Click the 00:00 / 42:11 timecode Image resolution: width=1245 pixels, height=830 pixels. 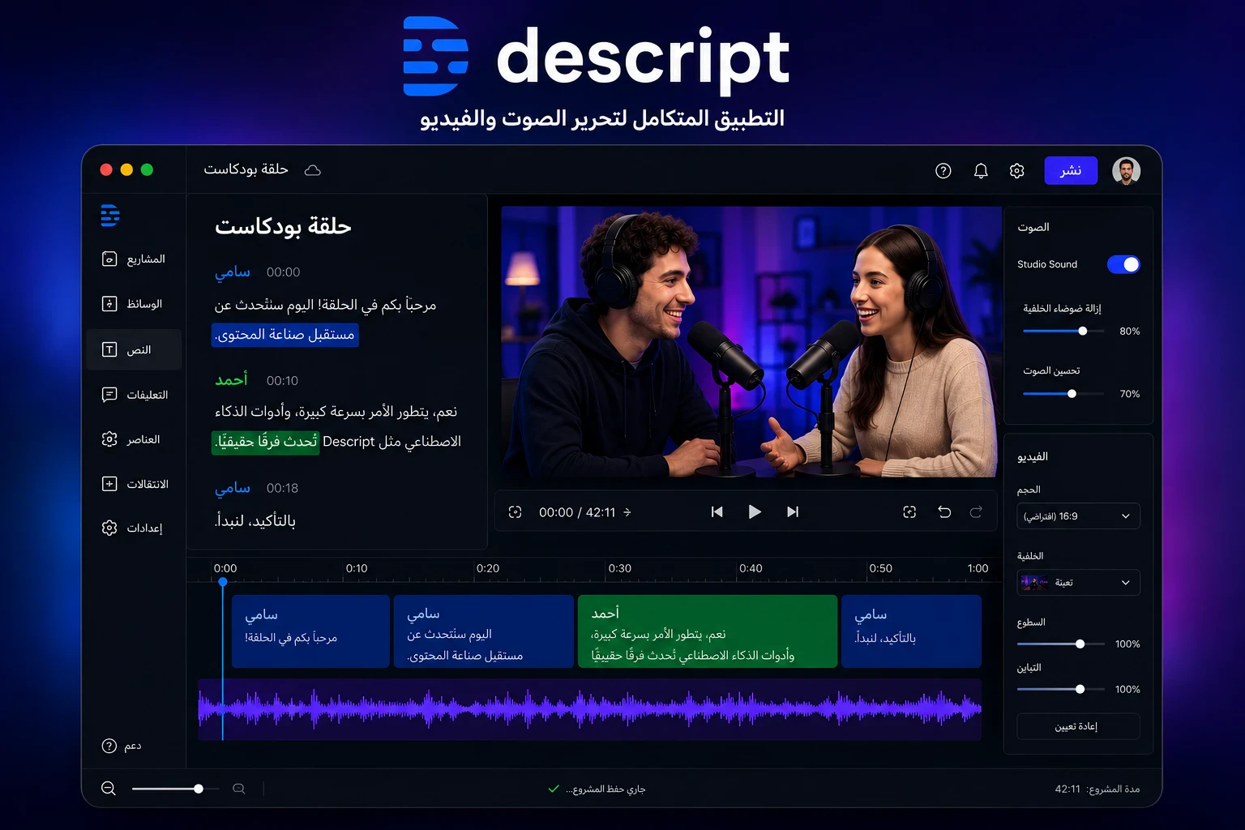click(577, 512)
